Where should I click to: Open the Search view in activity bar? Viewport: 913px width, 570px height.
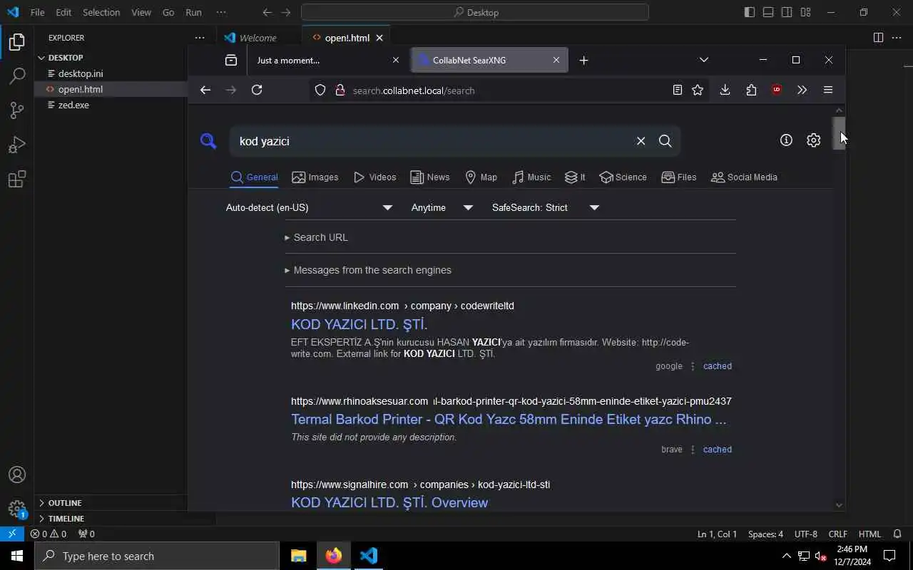17,76
